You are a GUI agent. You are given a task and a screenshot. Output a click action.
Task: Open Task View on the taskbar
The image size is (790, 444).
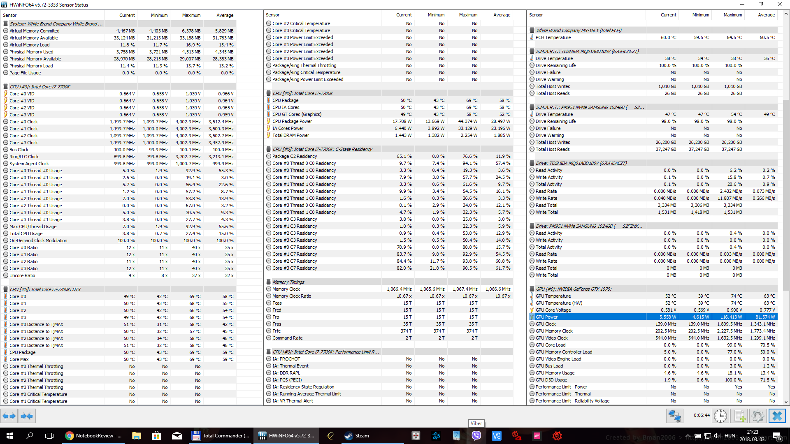tap(49, 436)
